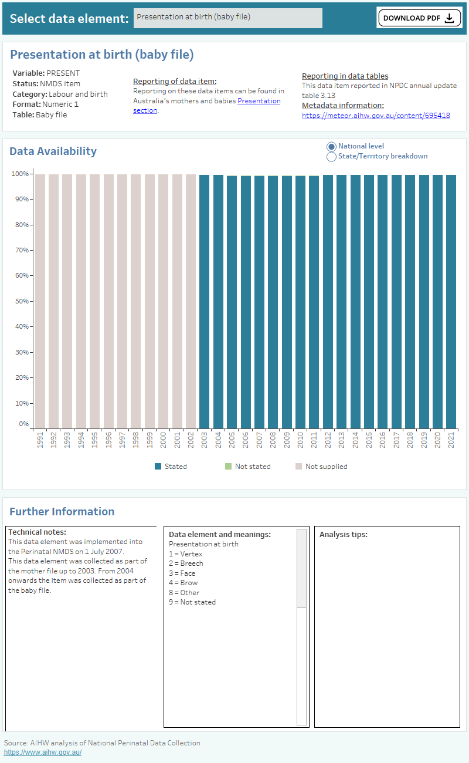This screenshot has height=763, width=469.
Task: Click the Further Information heading
Action: [62, 511]
